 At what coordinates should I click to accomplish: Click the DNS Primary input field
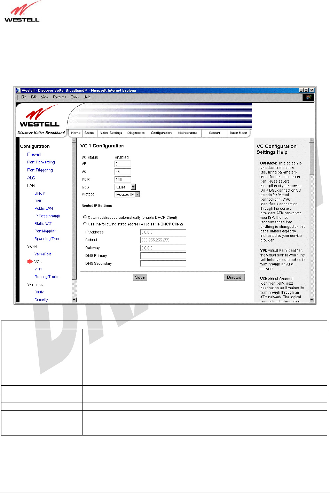coord(163,255)
